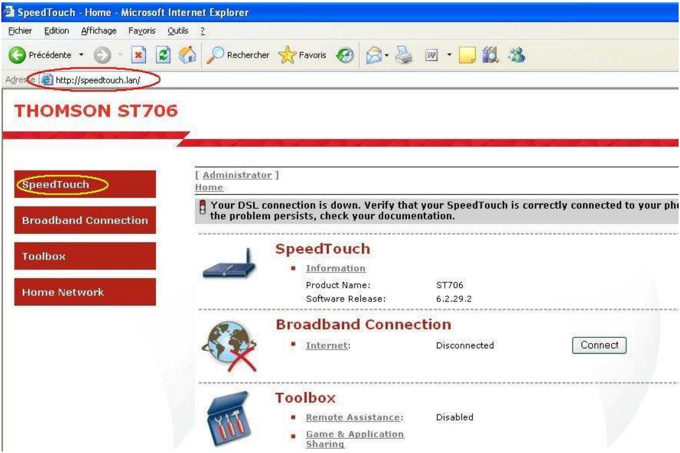Click the Disabled remote assistance status
680x453 pixels.
[455, 417]
